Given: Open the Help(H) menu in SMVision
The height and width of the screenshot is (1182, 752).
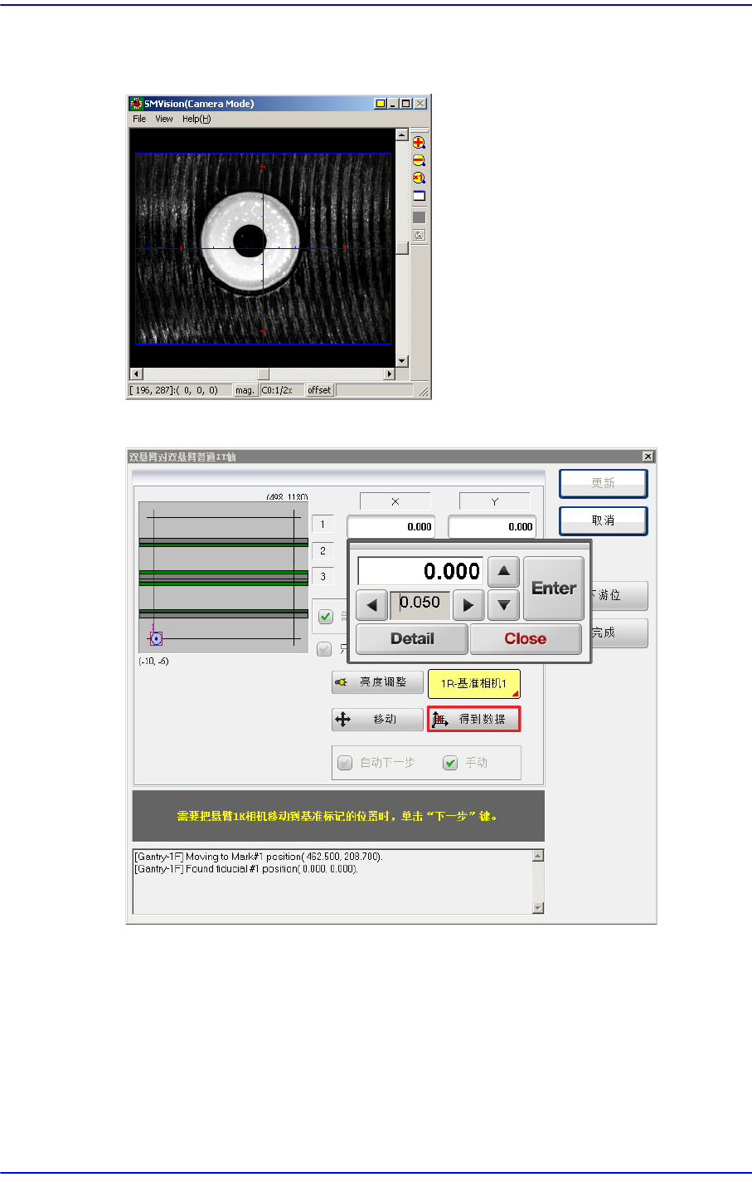Looking at the screenshot, I should [196, 119].
